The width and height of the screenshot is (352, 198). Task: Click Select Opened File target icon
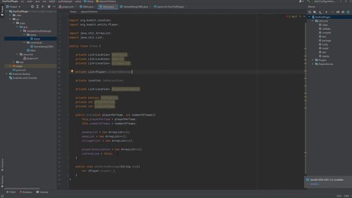32,7
